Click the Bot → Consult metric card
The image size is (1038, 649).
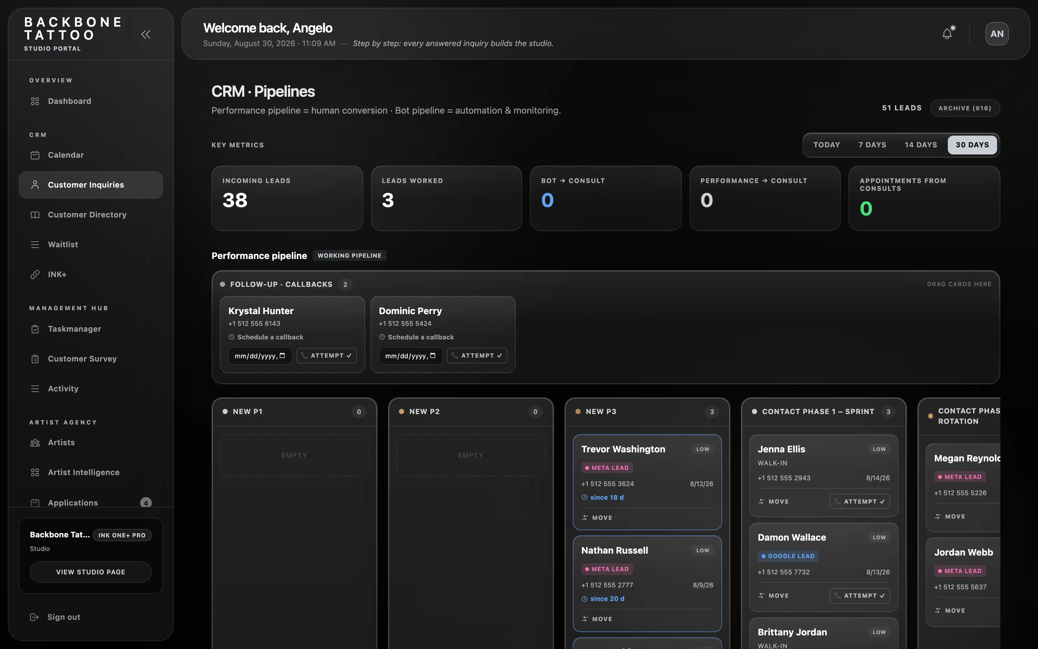coord(606,198)
